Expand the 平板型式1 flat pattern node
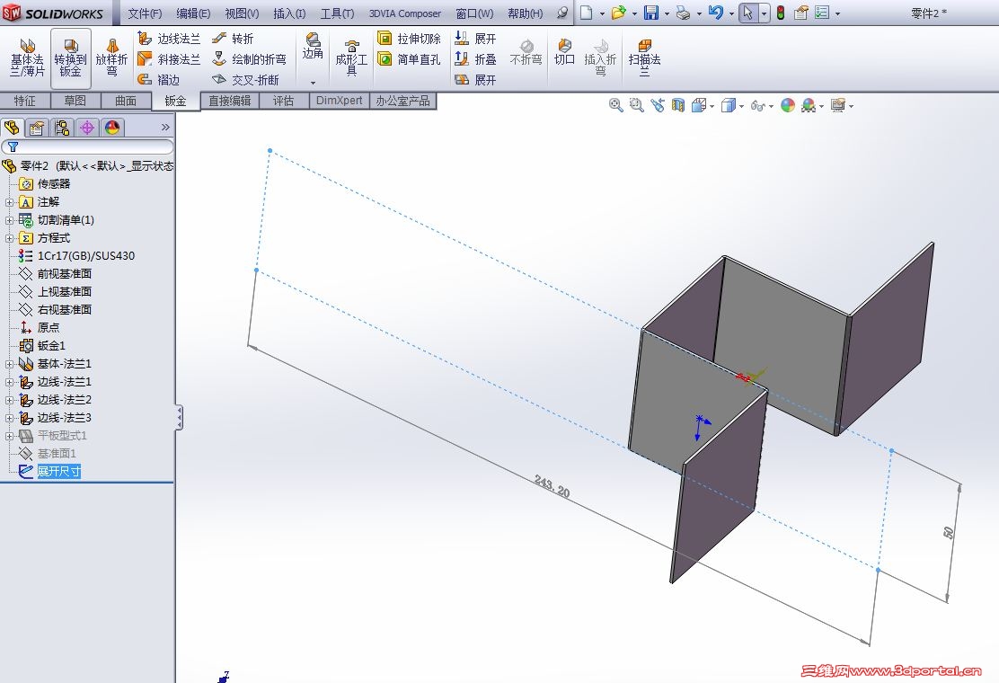The width and height of the screenshot is (999, 683). point(9,436)
